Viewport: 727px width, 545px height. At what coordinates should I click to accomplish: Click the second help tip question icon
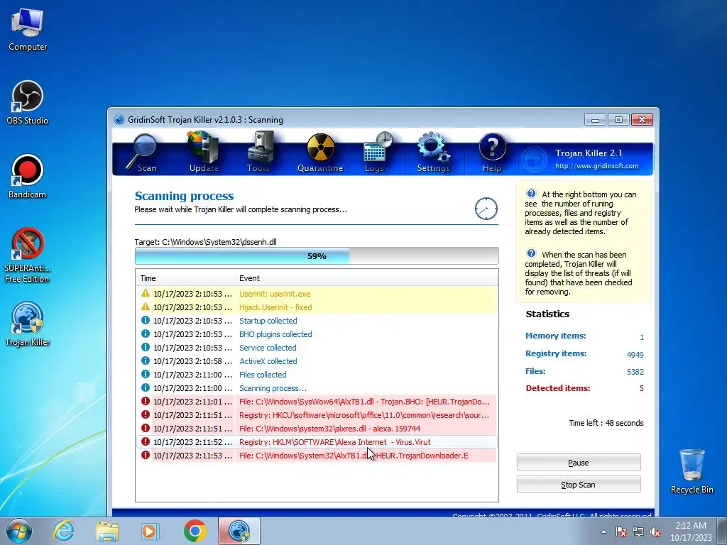pyautogui.click(x=531, y=253)
